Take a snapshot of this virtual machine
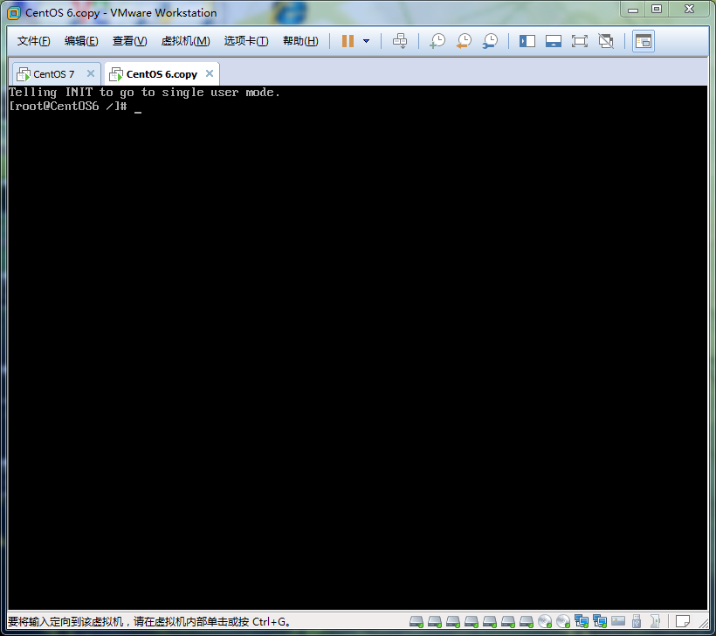 pos(437,41)
